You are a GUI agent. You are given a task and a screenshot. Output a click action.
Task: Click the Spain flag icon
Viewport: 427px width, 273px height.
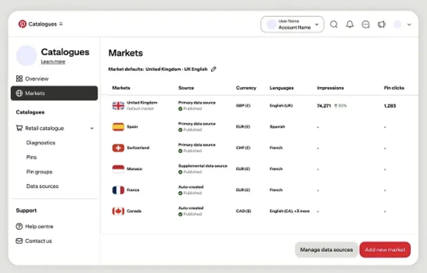point(118,127)
